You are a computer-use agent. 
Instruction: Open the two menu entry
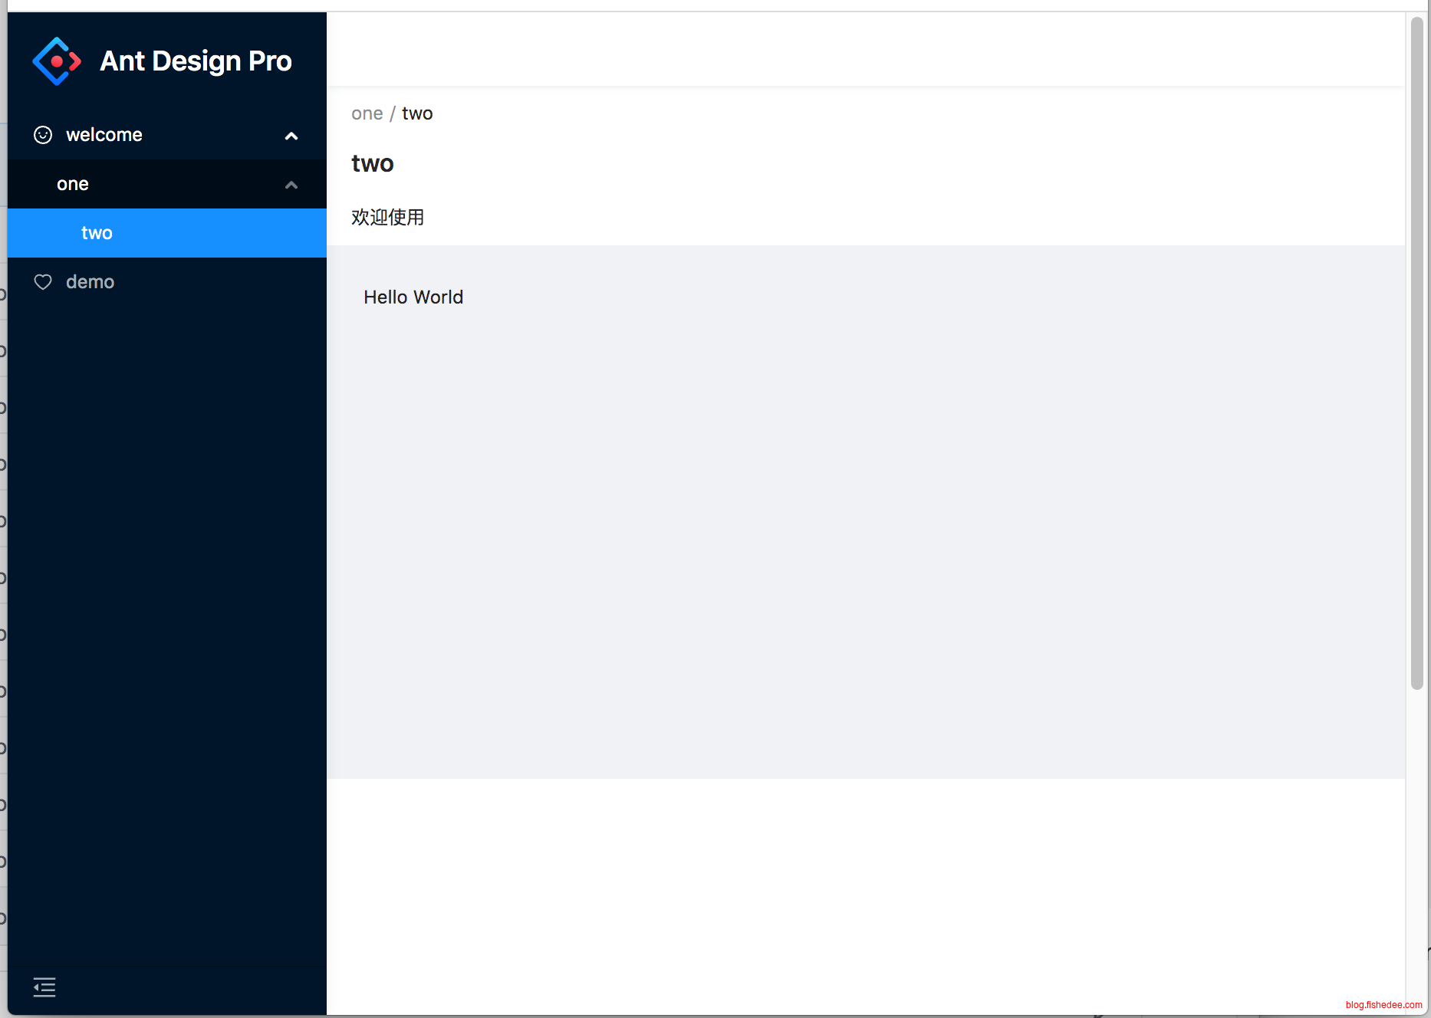tap(167, 233)
